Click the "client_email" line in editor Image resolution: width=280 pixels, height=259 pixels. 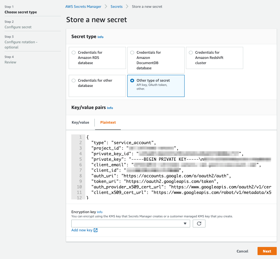coord(176,165)
